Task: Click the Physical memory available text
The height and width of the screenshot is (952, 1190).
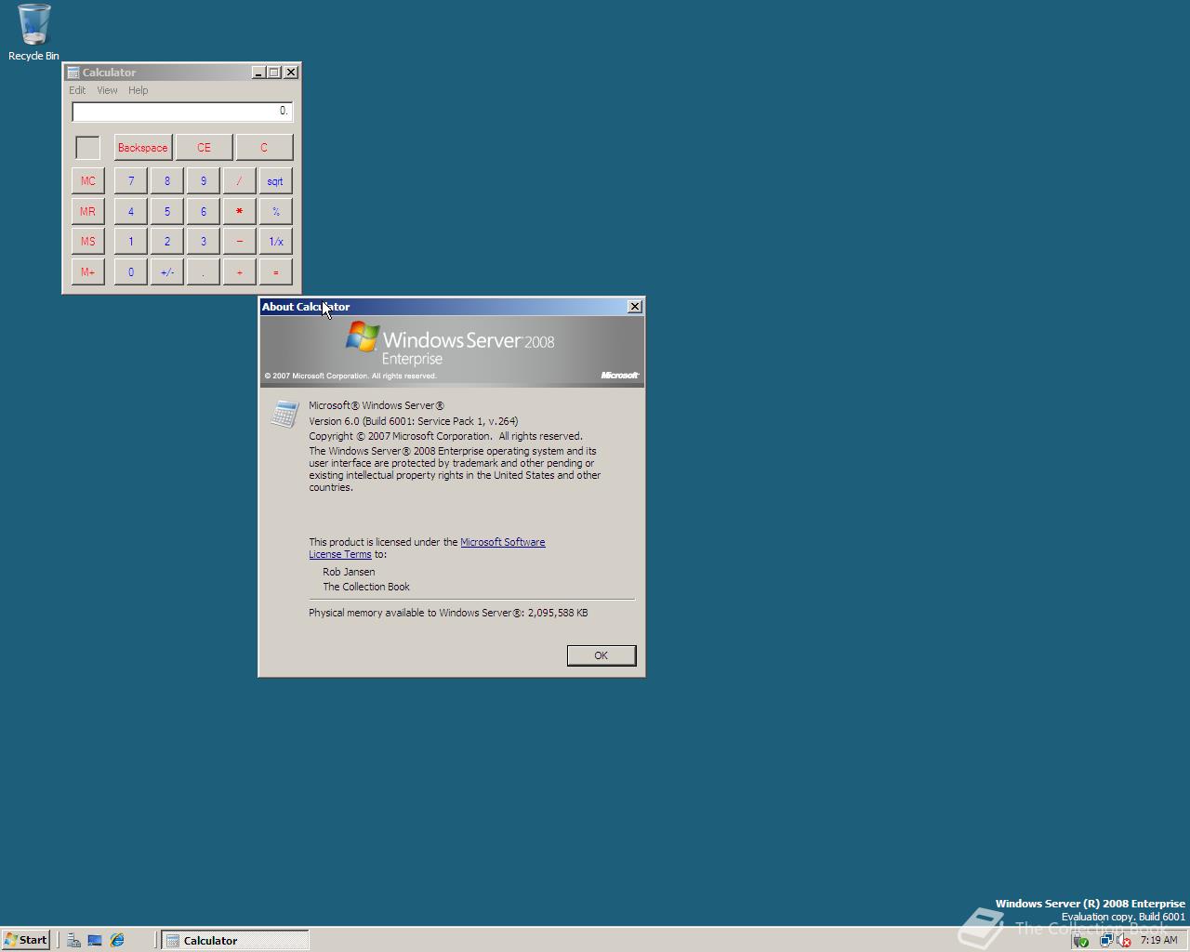Action: (448, 613)
